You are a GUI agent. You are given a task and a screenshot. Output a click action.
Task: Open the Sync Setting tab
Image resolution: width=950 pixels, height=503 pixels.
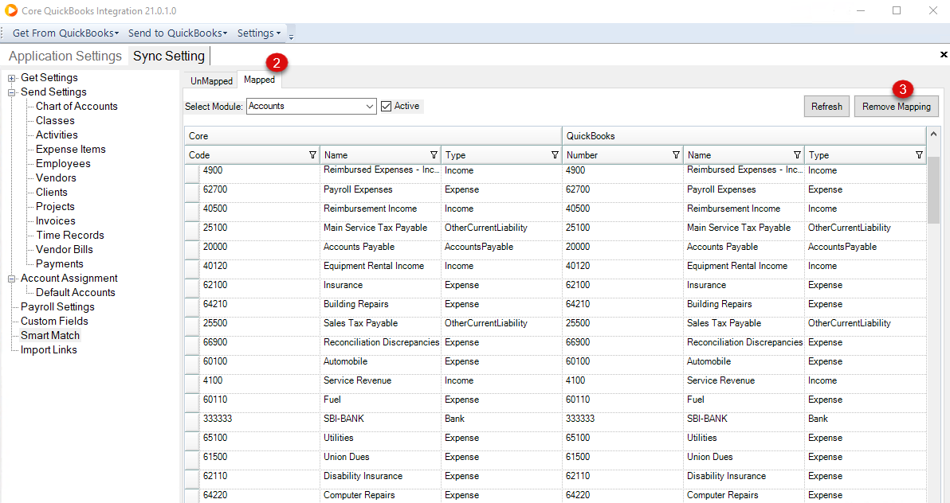pyautogui.click(x=169, y=57)
